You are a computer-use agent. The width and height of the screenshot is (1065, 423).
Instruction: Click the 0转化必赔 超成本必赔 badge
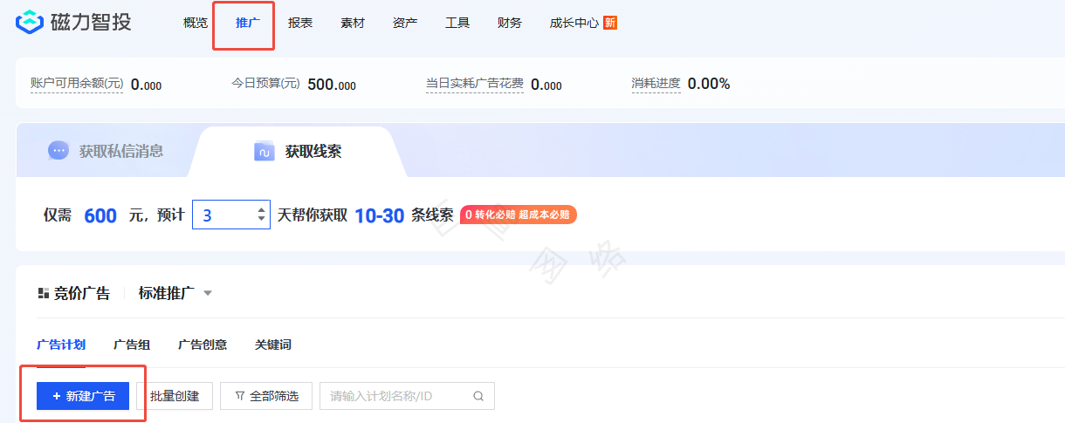[x=518, y=215]
